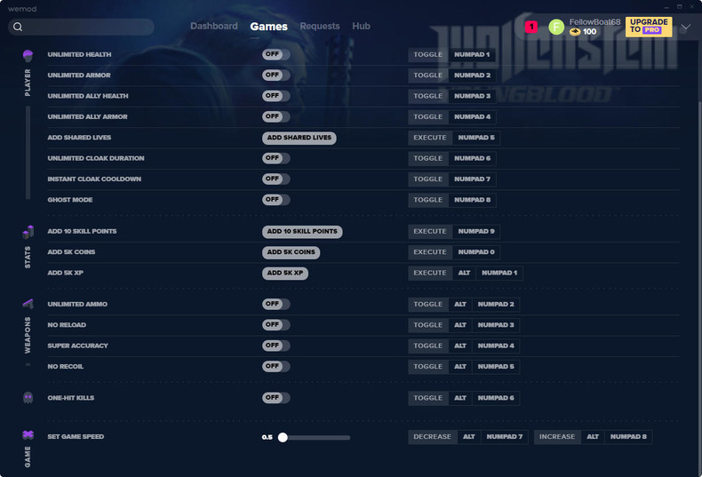Screen dimensions: 702x477
Task: Click the coins balance icon
Action: point(575,31)
